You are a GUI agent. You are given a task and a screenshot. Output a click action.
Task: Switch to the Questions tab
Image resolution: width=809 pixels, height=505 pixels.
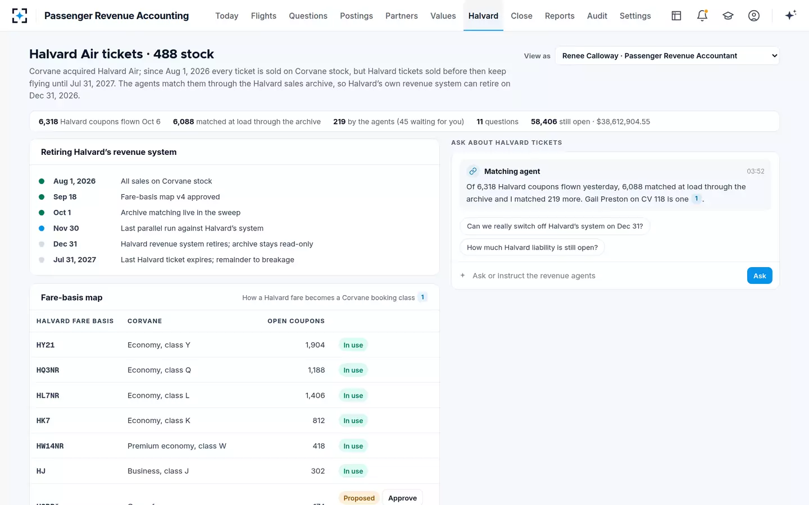click(308, 16)
